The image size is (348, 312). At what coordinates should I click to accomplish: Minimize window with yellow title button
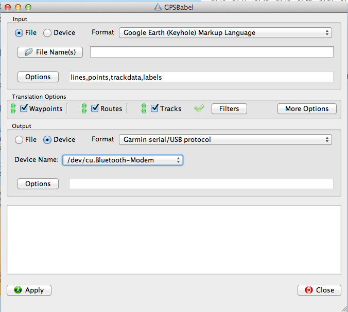(18, 7)
